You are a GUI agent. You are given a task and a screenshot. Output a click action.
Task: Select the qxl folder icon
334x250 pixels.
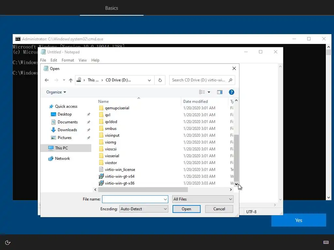[x=101, y=115]
